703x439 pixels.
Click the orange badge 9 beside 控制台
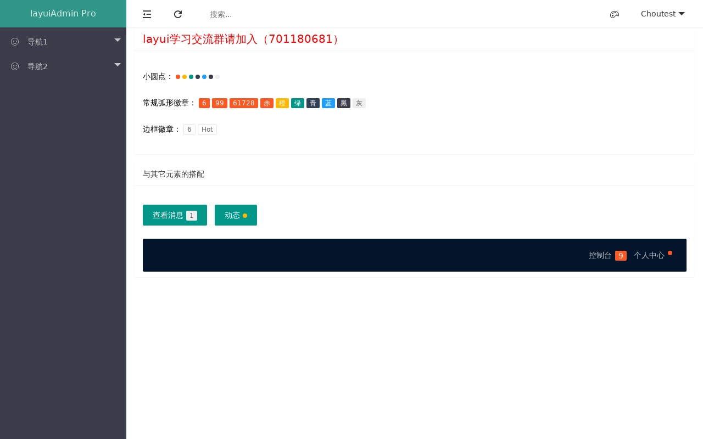pos(621,256)
